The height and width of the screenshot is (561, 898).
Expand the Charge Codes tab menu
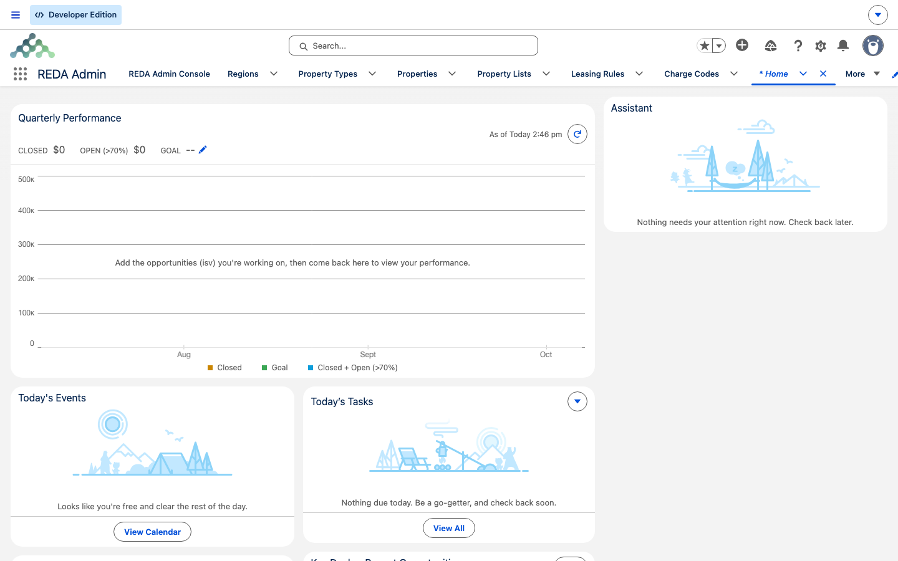tap(734, 74)
